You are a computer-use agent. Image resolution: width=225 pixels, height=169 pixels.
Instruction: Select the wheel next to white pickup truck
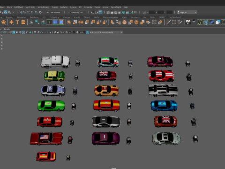point(78,62)
